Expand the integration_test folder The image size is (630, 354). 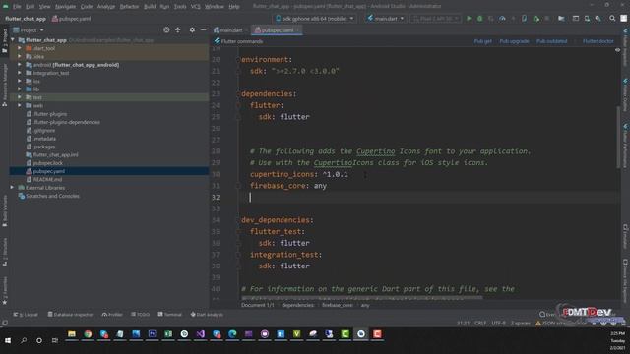(20, 73)
